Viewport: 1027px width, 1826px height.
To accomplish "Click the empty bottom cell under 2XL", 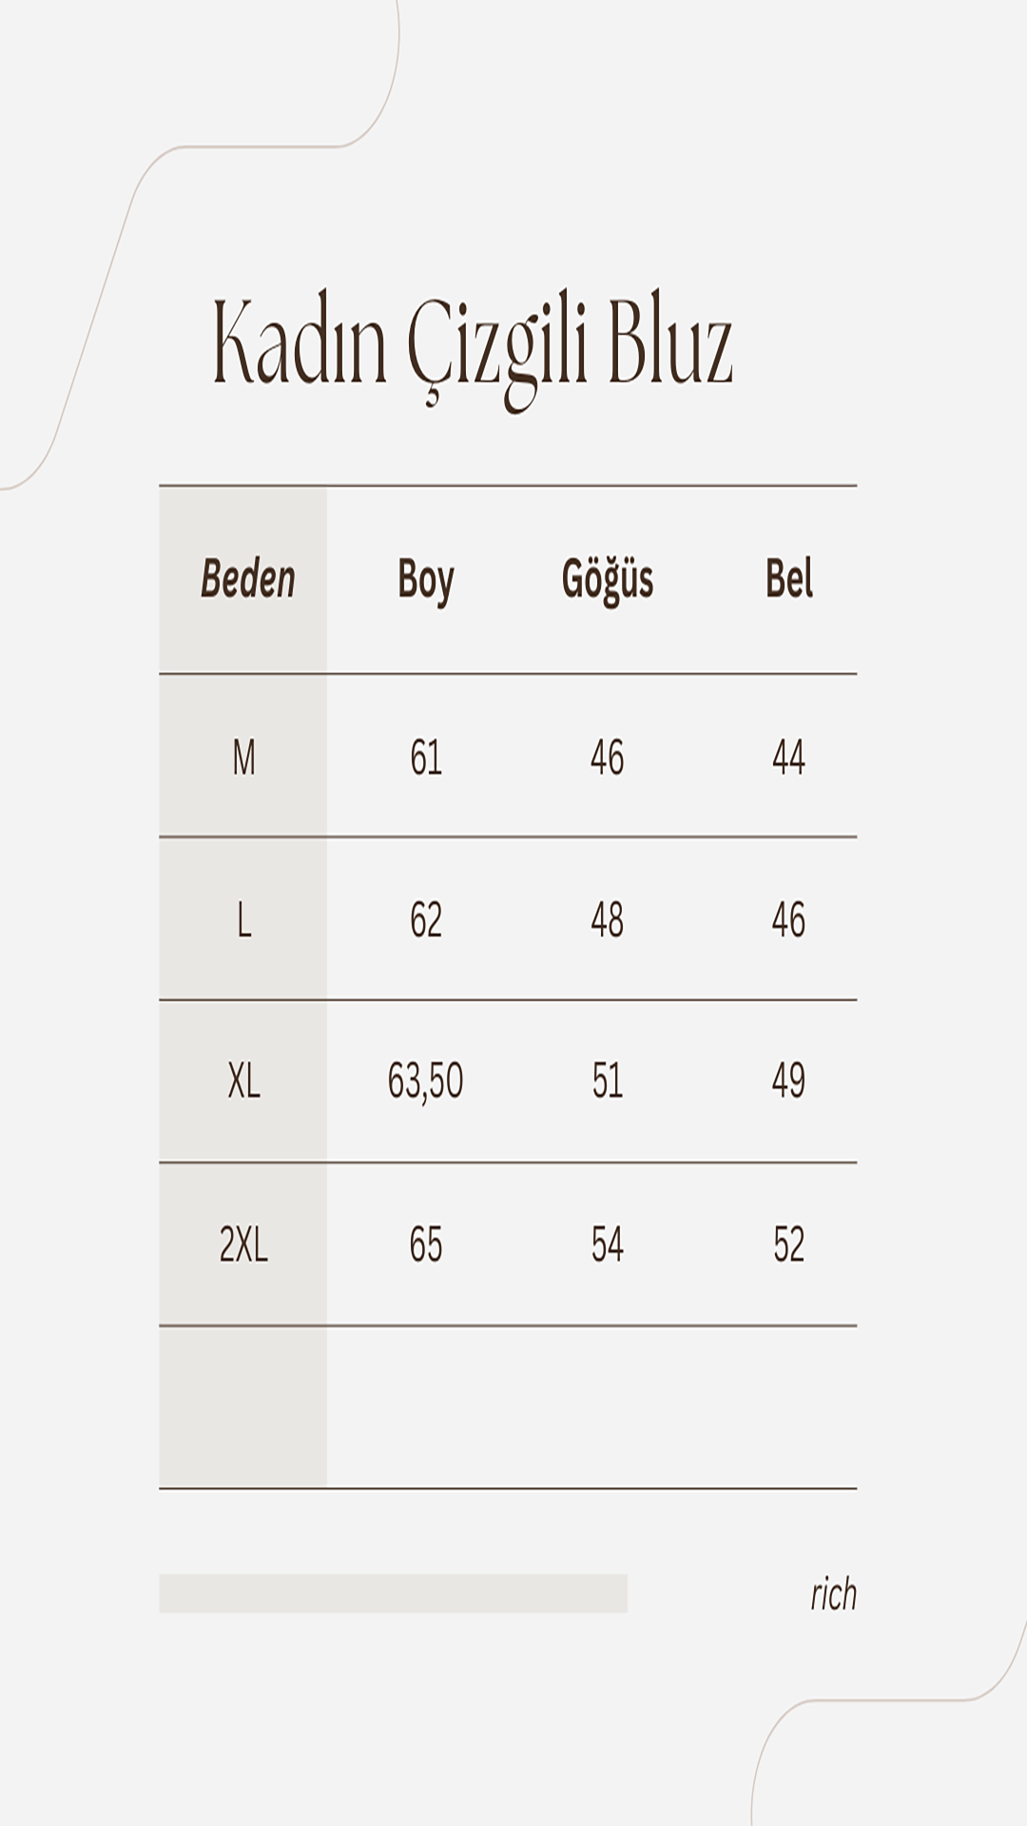I will (243, 1407).
